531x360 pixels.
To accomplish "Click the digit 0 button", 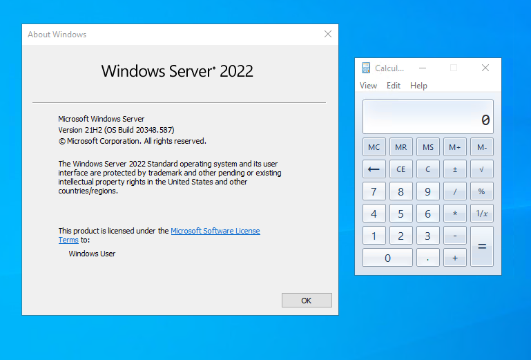I will coord(387,258).
